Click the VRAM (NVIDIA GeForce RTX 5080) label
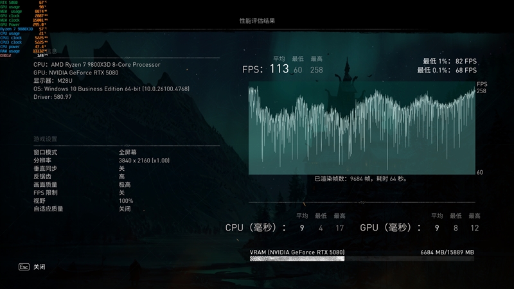 pos(297,252)
